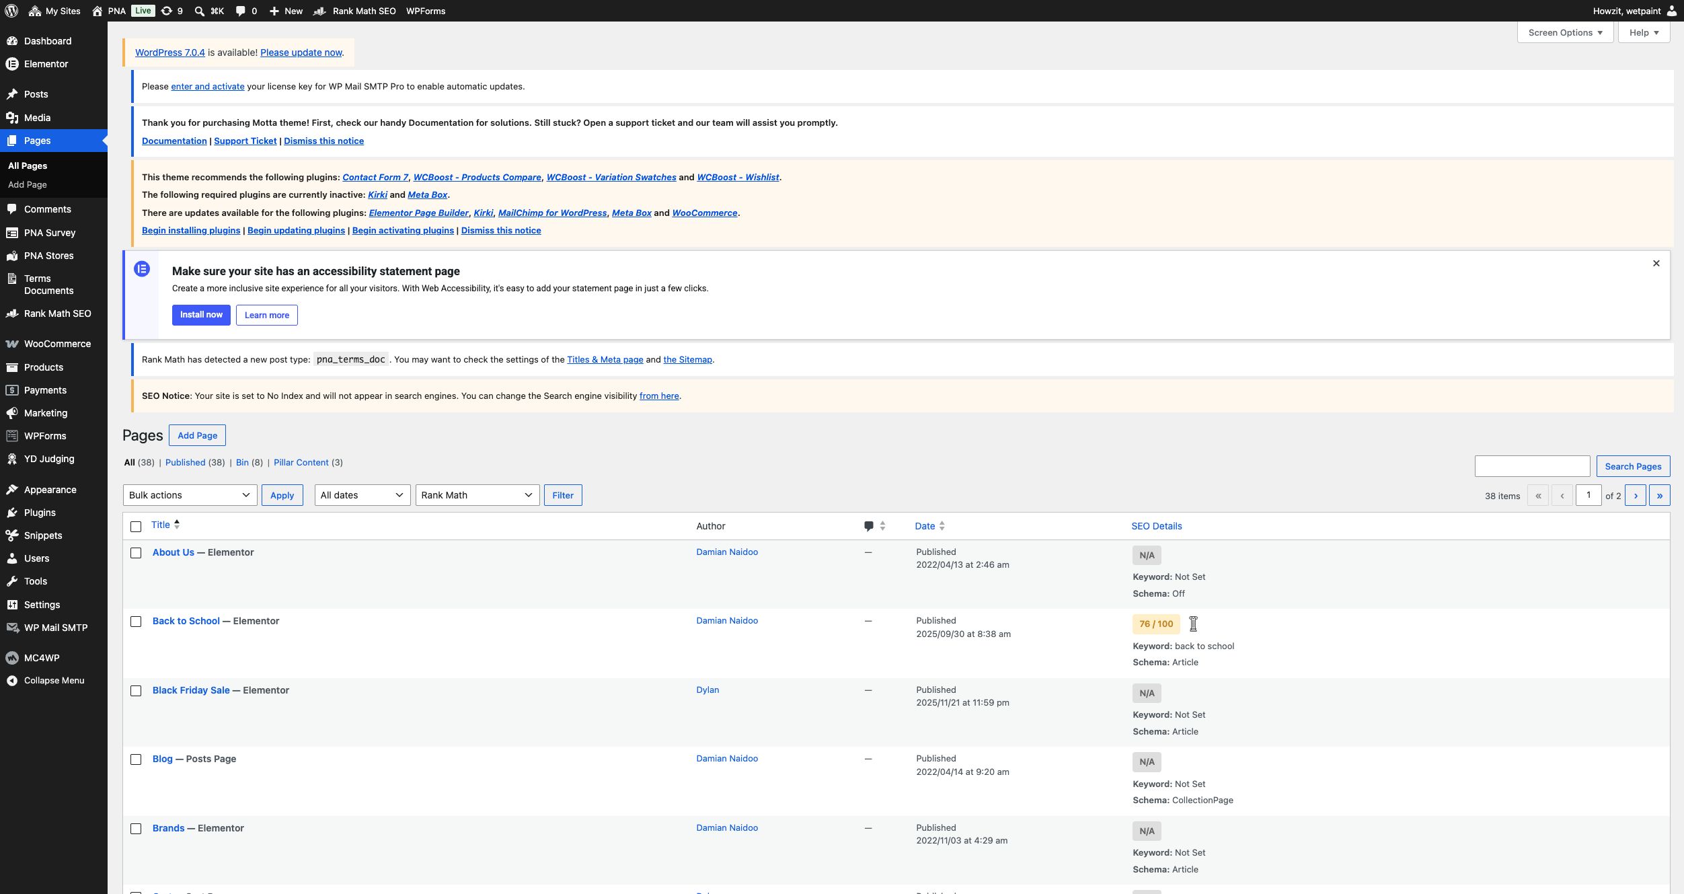Click the updates refresh icon
1684x894 pixels.
click(x=167, y=11)
